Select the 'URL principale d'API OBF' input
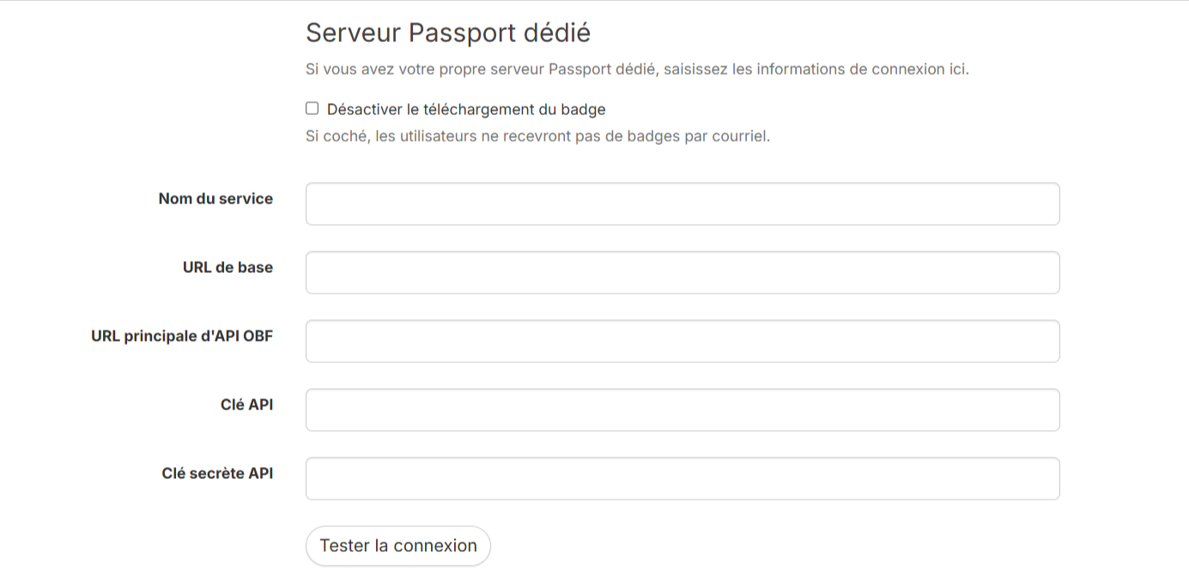Viewport: 1189px width, 588px height. (682, 342)
